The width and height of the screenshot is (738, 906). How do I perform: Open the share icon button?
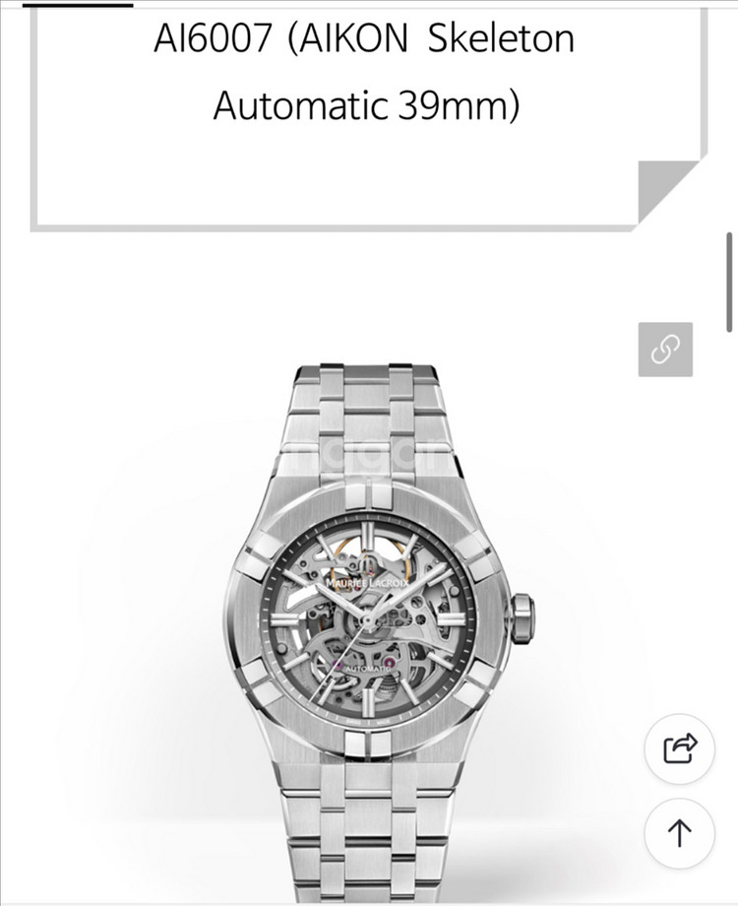679,748
